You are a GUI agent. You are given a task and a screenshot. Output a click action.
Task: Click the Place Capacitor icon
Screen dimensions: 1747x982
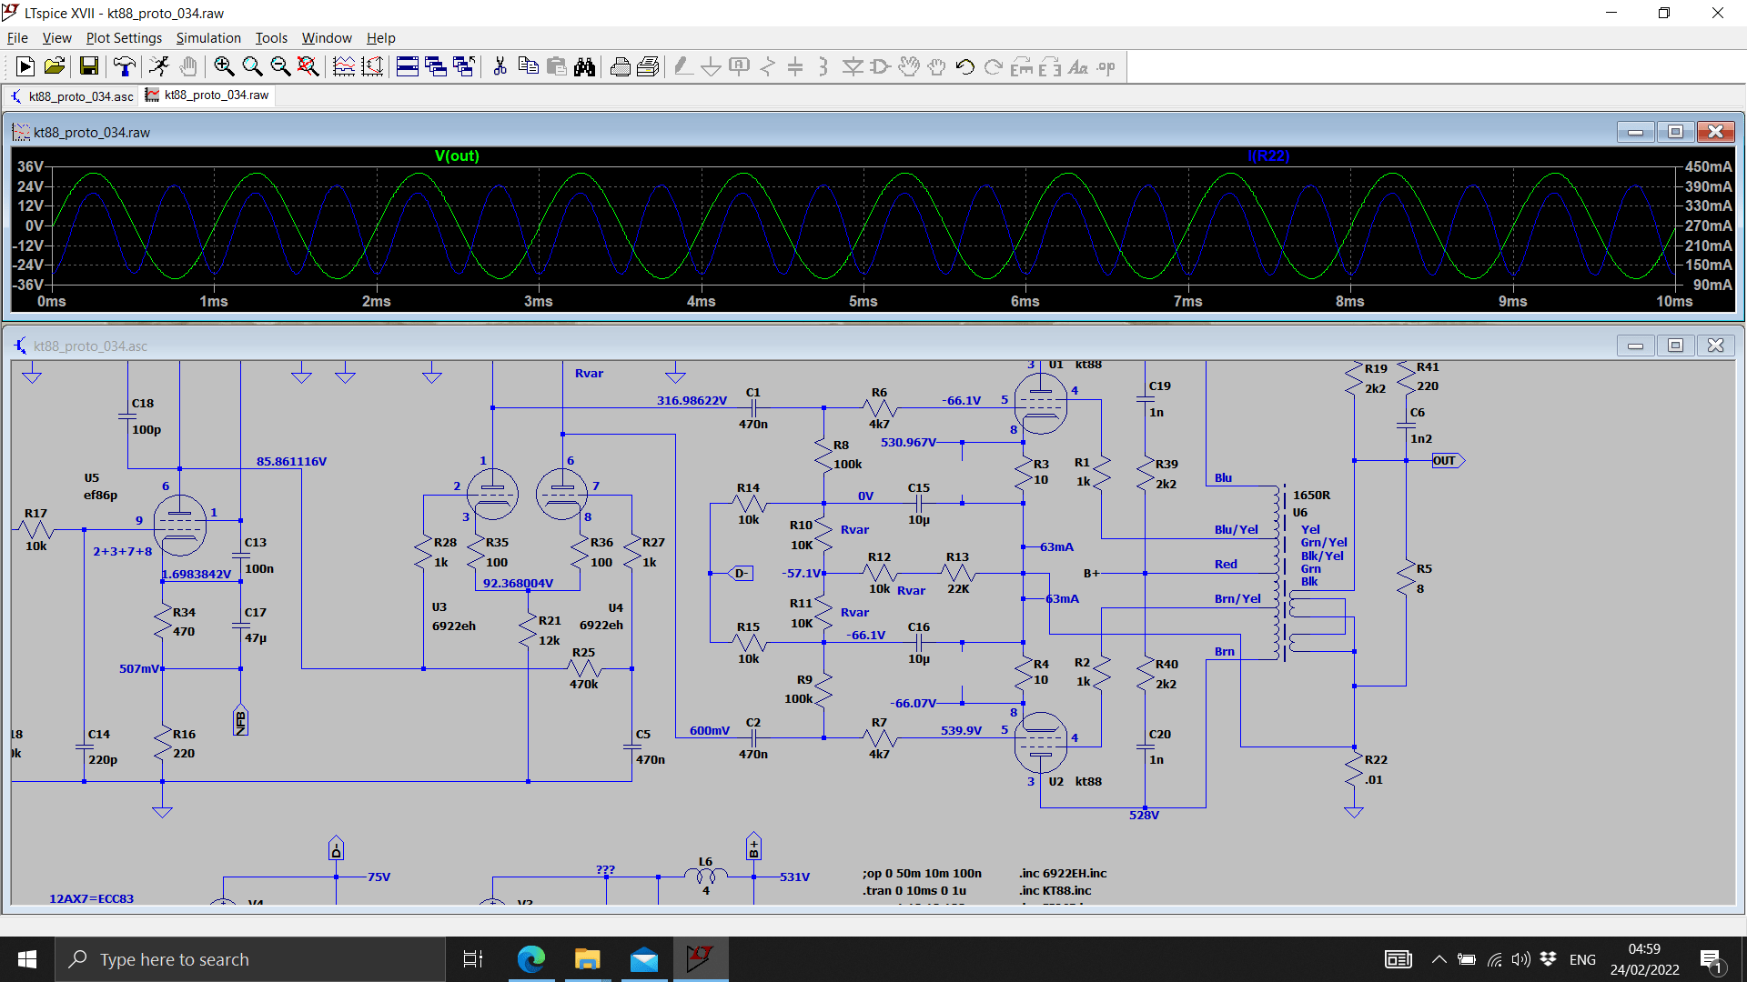pos(795,66)
